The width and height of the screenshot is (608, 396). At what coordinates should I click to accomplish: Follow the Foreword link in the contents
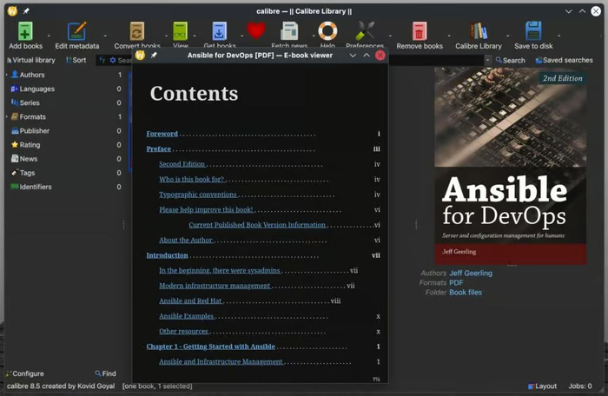[162, 134]
